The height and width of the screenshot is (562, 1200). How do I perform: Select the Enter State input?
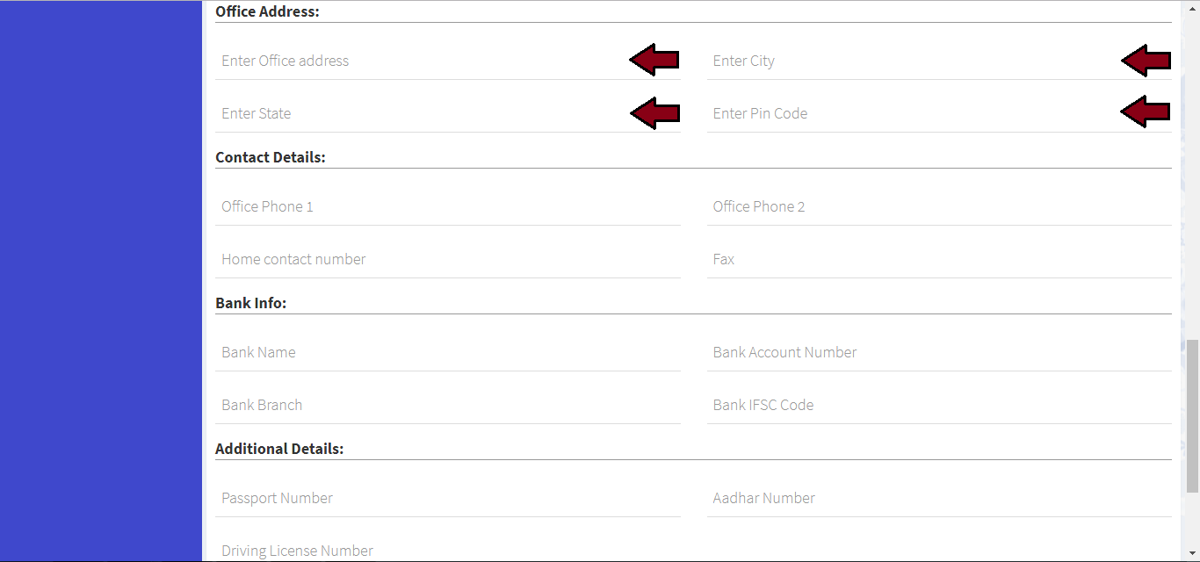click(x=422, y=113)
